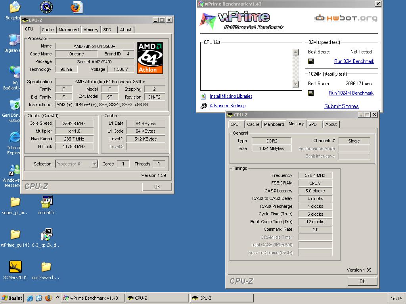Open the quickSearch folder on the desktop
This screenshot has height=304, width=406.
click(x=46, y=267)
